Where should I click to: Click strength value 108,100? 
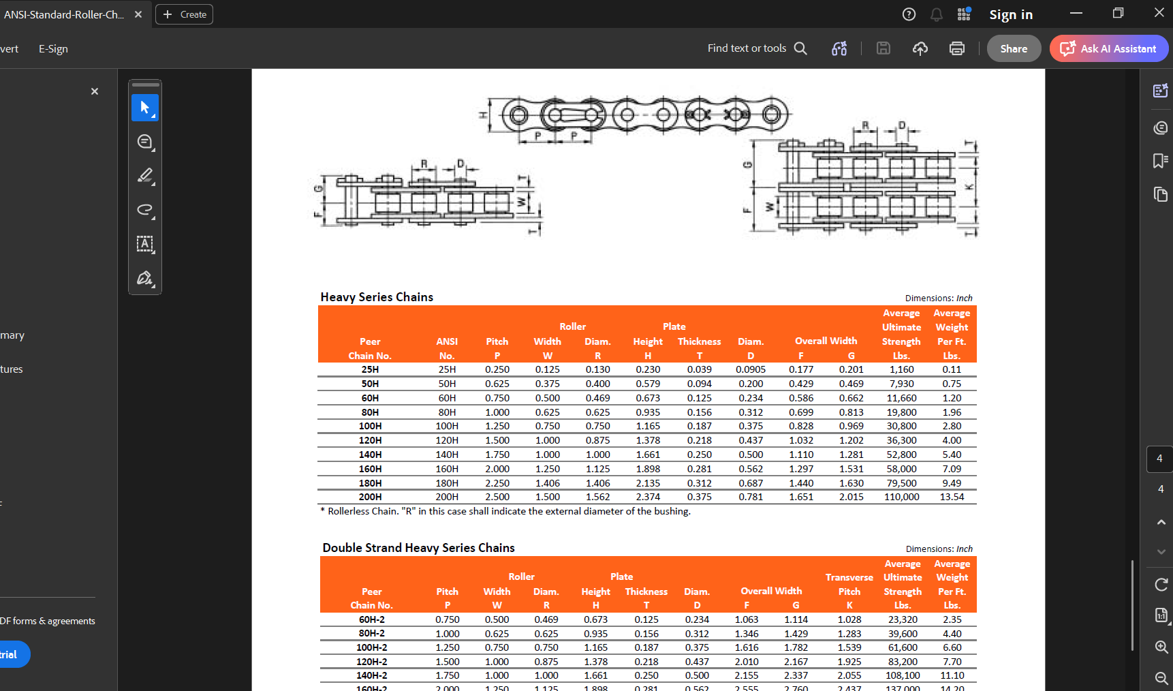[903, 675]
